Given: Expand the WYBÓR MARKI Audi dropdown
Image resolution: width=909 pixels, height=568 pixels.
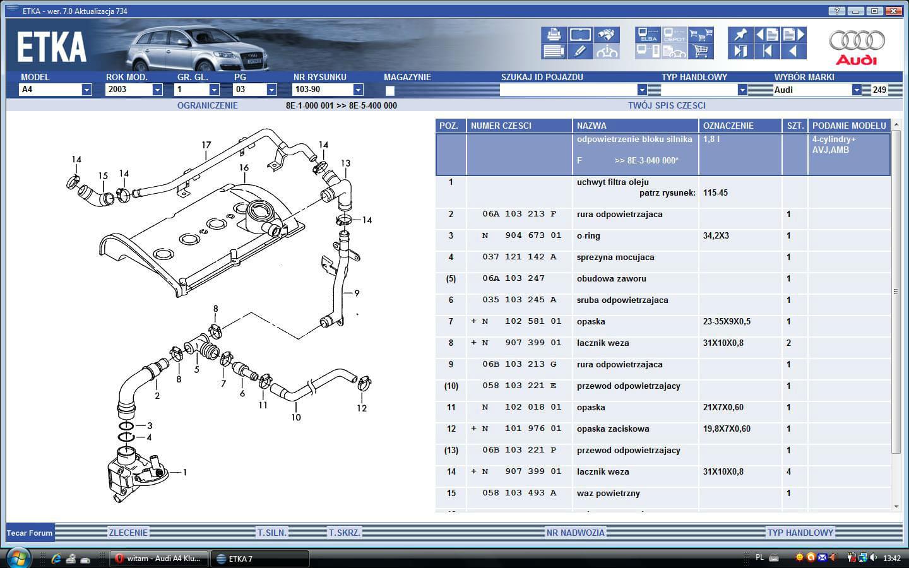Looking at the screenshot, I should (x=857, y=90).
